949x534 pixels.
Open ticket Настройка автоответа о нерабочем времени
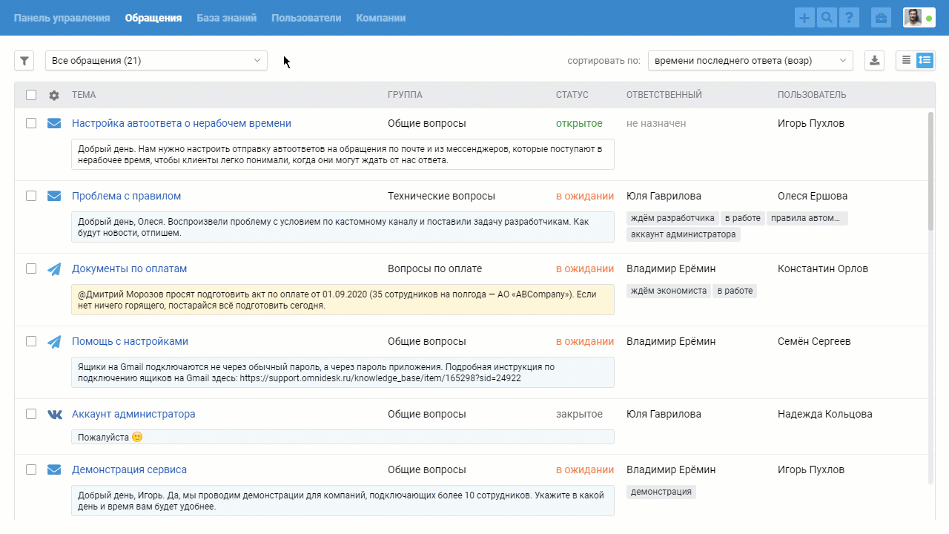(x=182, y=123)
